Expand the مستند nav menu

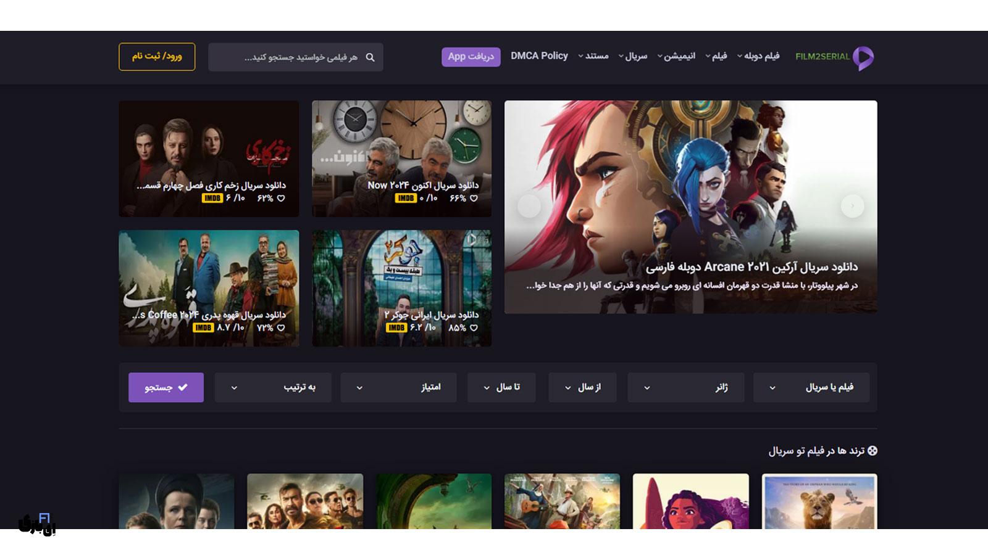593,56
